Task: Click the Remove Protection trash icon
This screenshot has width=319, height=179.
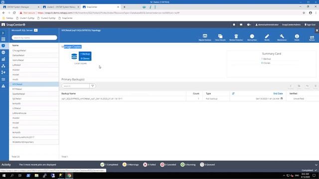Action: point(236,37)
